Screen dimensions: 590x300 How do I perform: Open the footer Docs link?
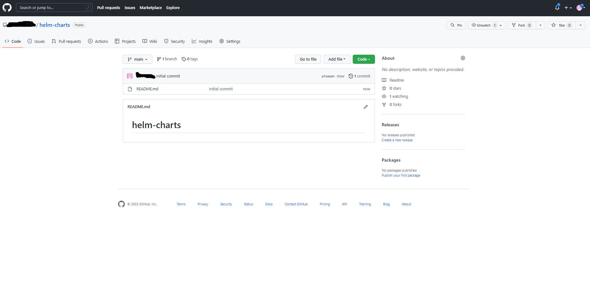[269, 204]
